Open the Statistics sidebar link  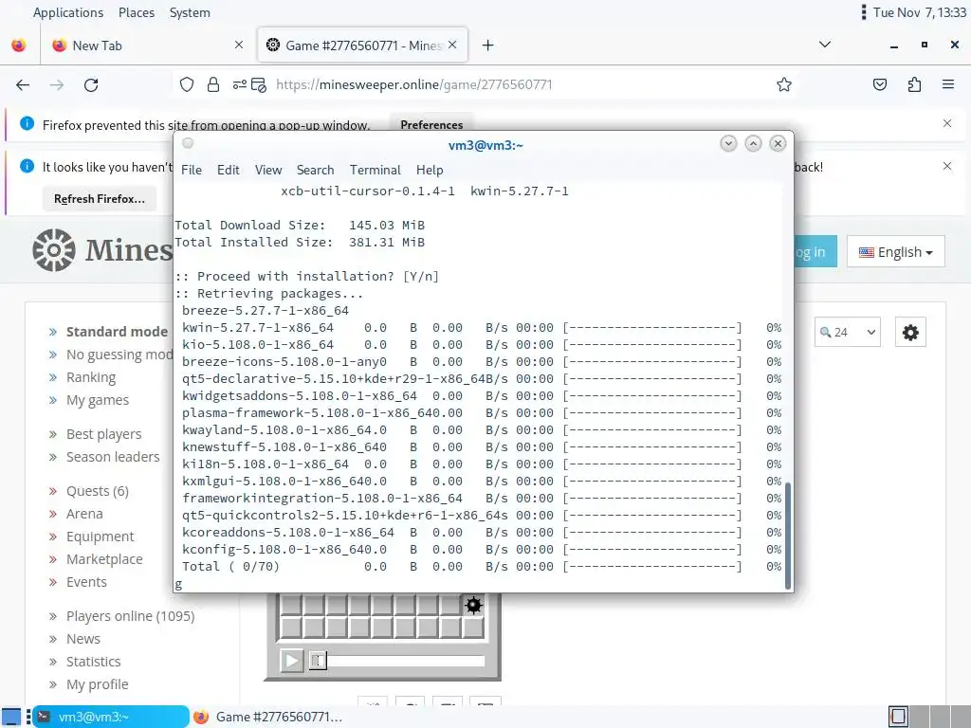point(94,662)
